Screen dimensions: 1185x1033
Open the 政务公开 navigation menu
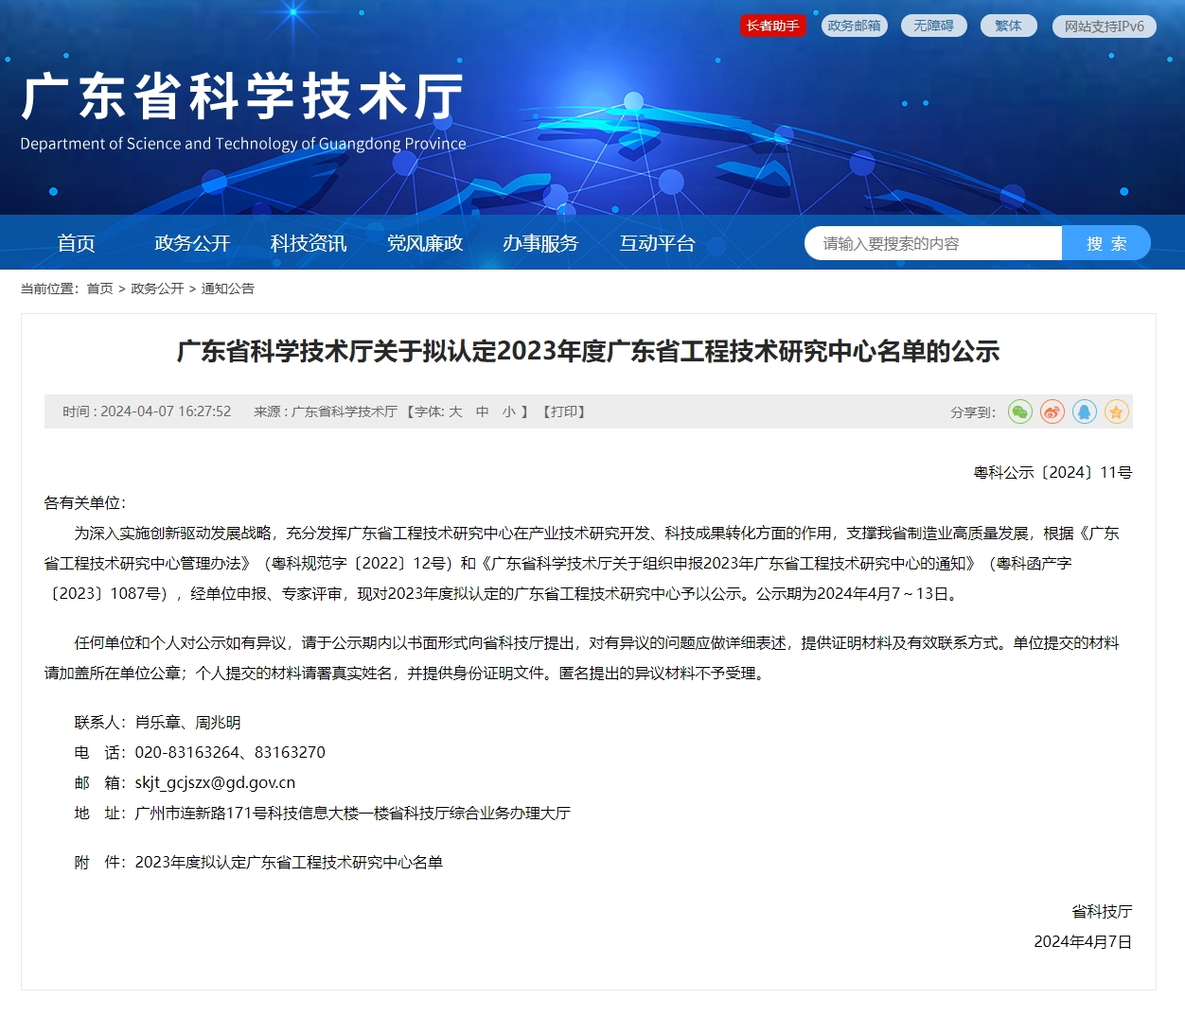click(192, 243)
